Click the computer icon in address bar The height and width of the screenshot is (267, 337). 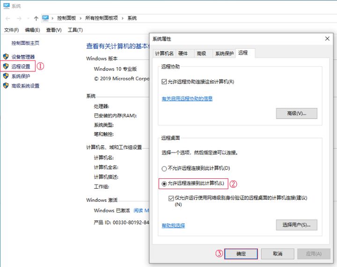(45, 18)
